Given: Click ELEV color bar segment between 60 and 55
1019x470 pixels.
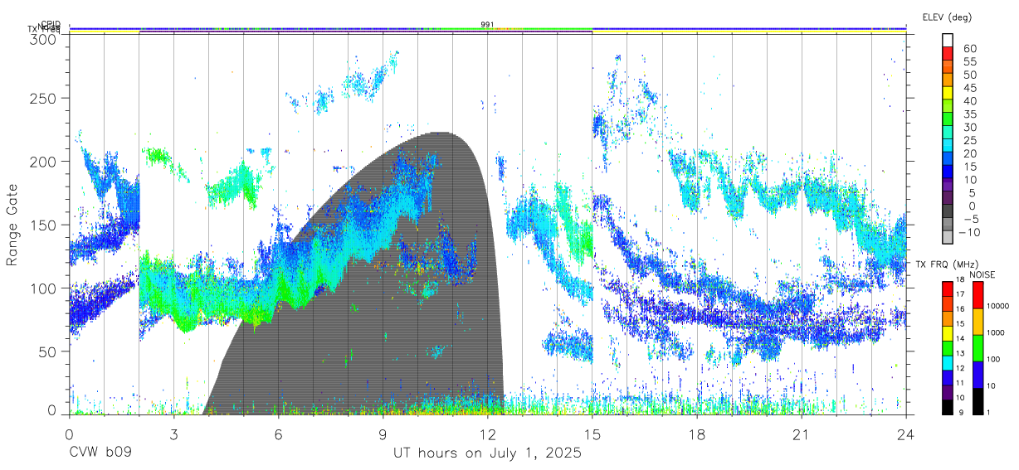Looking at the screenshot, I should 948,52.
